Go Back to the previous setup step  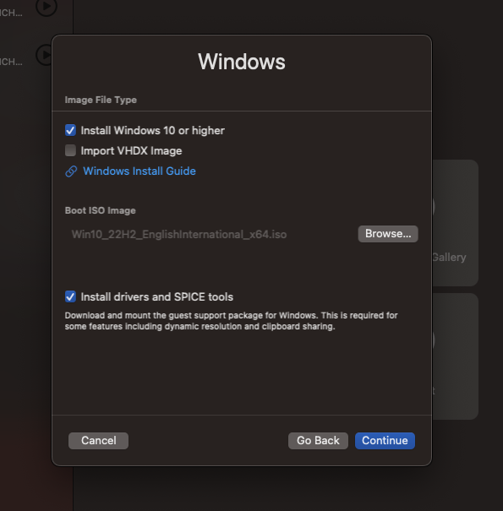pos(318,441)
